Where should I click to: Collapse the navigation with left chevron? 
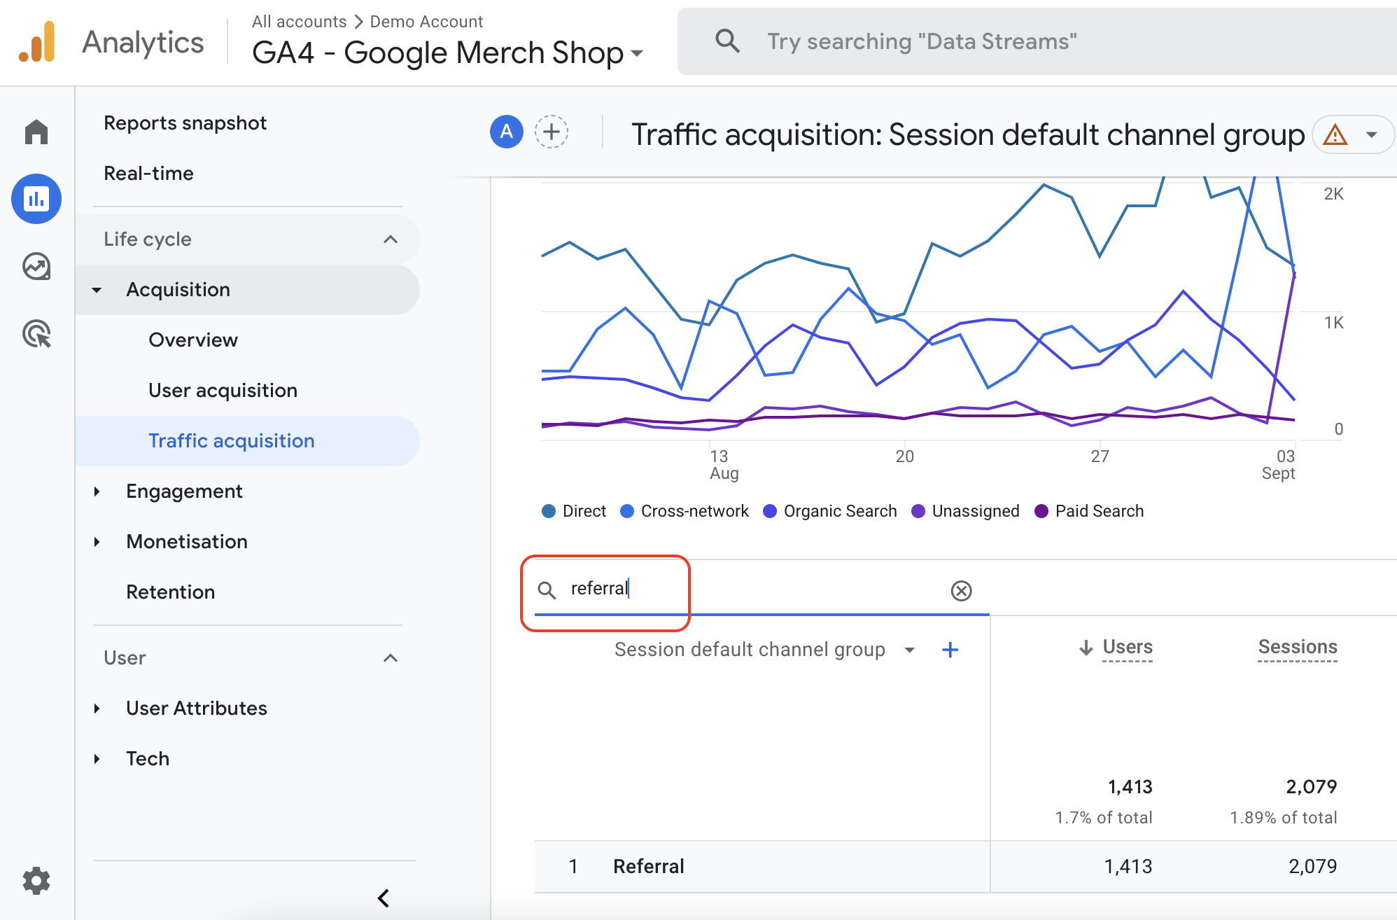coord(384,898)
